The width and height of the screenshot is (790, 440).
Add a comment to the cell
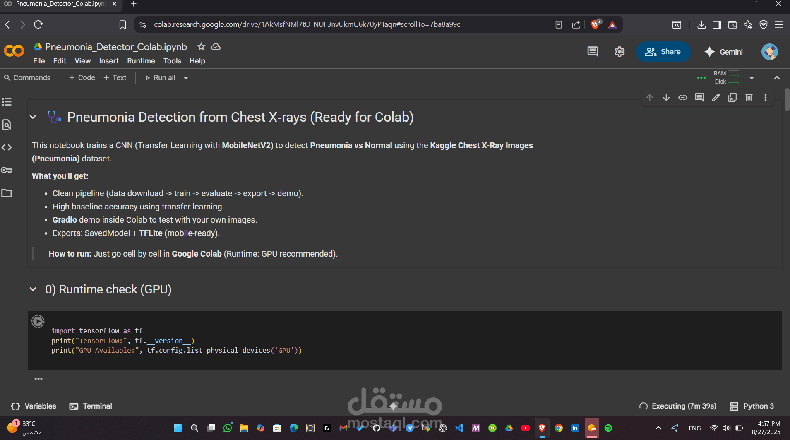(699, 98)
